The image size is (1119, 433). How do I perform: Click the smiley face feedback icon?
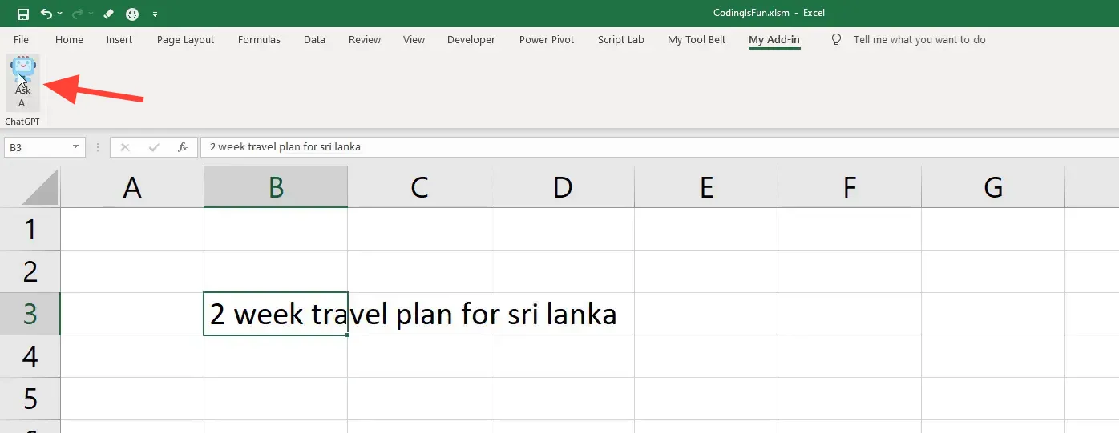[132, 14]
